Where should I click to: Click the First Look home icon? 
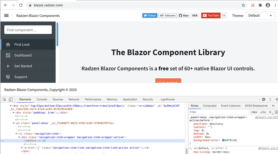[8, 44]
